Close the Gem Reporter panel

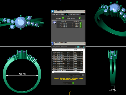pyautogui.click(x=84, y=11)
